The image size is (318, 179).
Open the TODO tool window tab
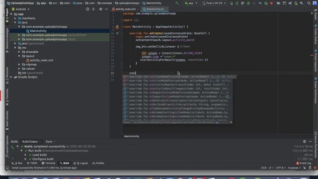tap(32, 163)
